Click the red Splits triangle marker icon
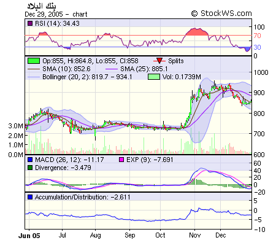Viewport: 276px width, 251px height. [159, 61]
